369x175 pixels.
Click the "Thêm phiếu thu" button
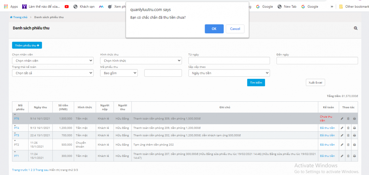[x=27, y=45]
